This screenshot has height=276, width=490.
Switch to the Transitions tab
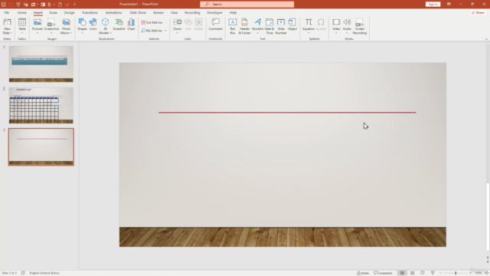[90, 13]
